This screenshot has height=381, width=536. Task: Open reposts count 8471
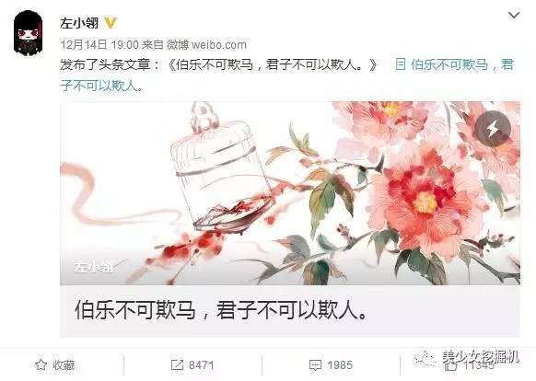click(x=201, y=365)
